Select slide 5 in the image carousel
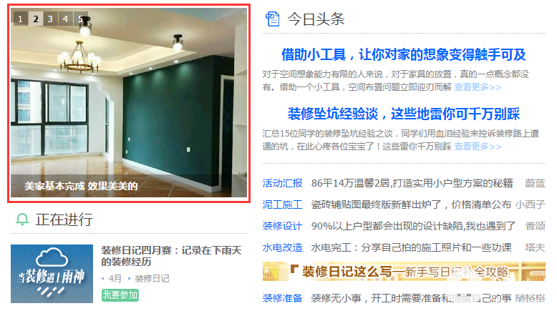 point(80,19)
